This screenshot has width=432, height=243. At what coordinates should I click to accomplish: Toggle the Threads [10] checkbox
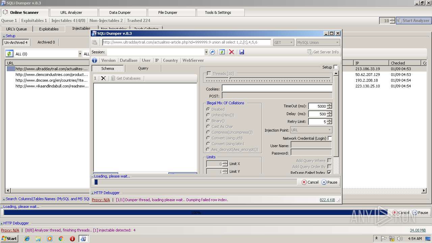pyautogui.click(x=209, y=74)
